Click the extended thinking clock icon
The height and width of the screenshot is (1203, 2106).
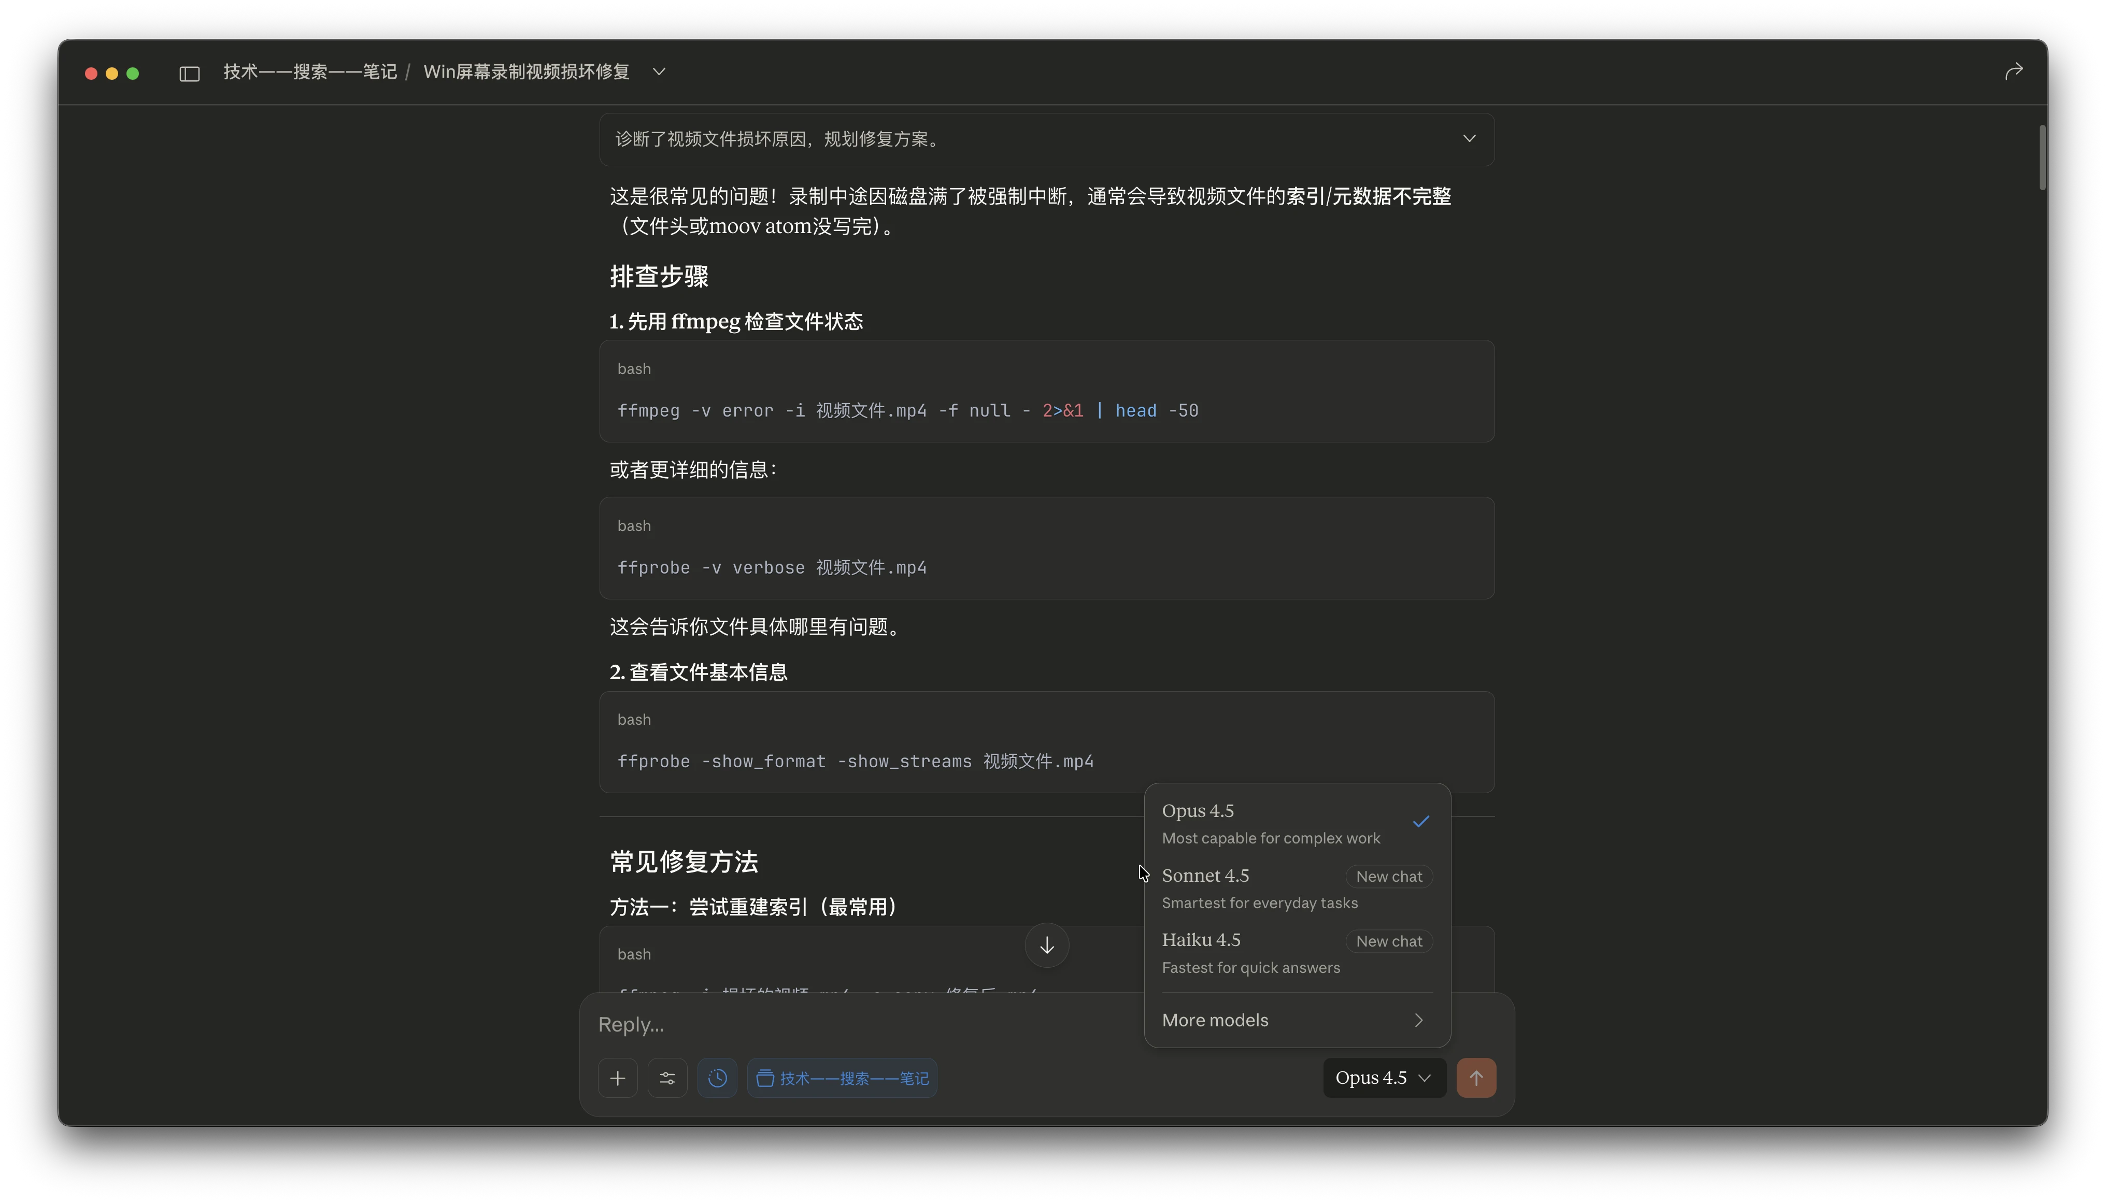point(716,1078)
